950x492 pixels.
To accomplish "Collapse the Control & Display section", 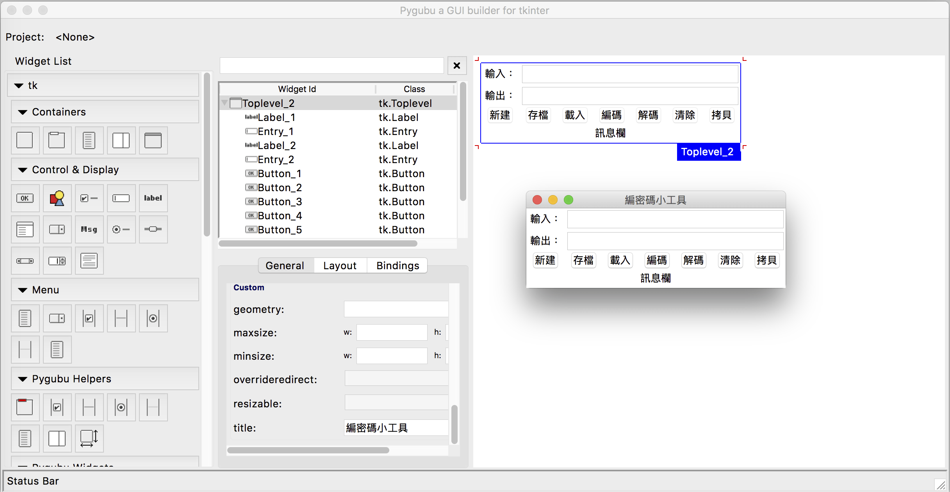I will [23, 170].
